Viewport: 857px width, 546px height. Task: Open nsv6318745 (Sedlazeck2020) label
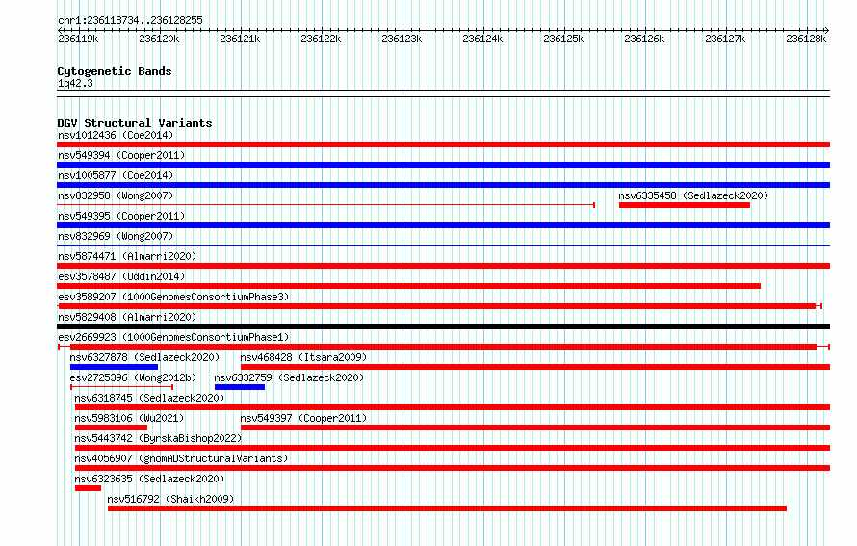point(149,398)
